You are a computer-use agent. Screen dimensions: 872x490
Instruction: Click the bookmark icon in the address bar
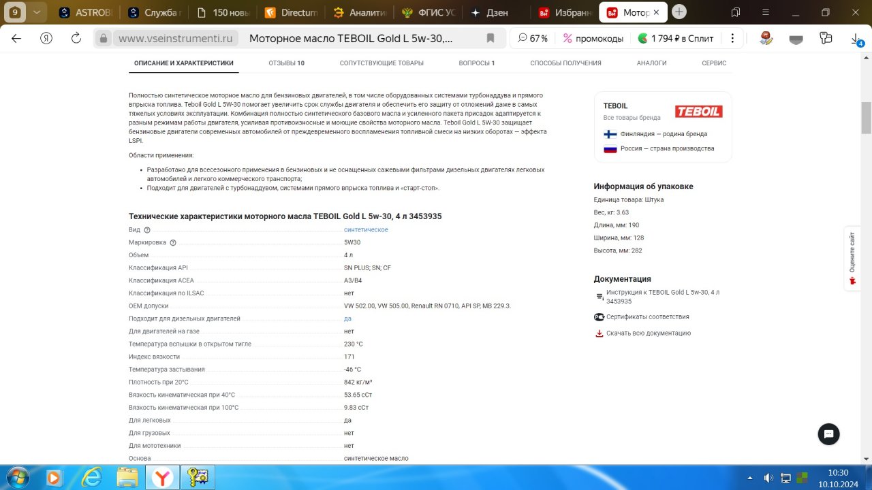[490, 38]
